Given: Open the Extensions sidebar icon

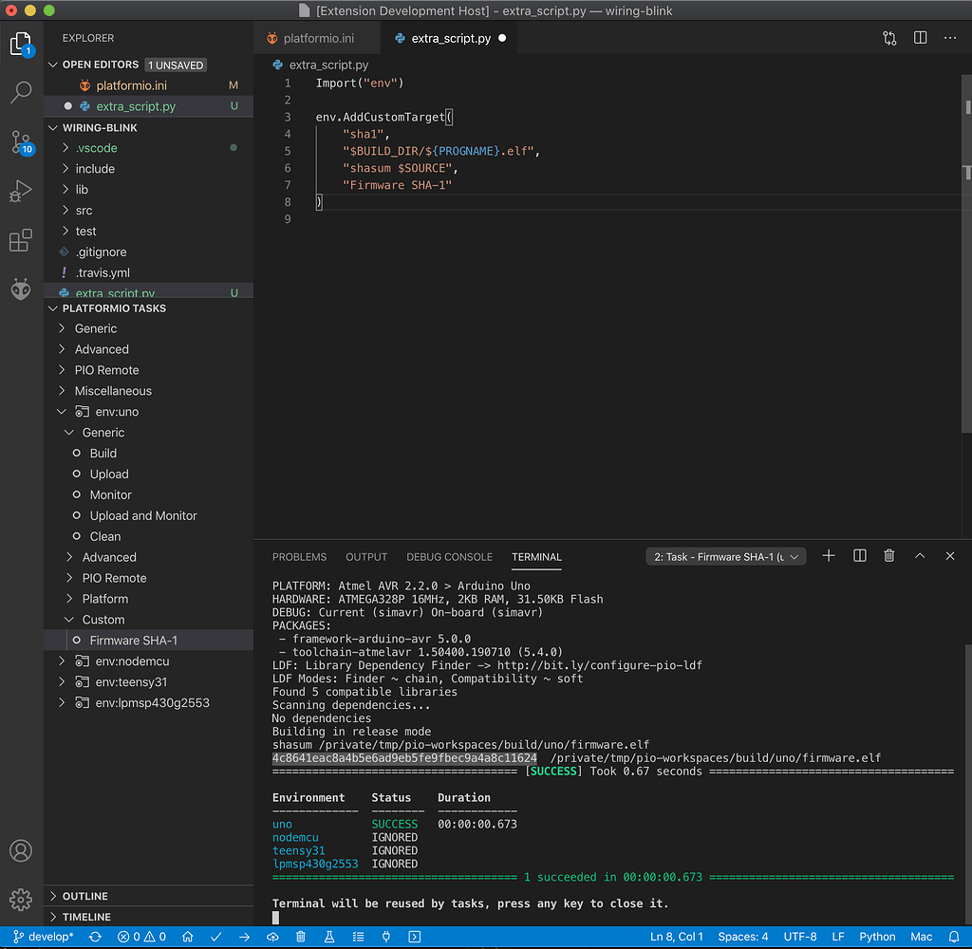Looking at the screenshot, I should [x=21, y=240].
